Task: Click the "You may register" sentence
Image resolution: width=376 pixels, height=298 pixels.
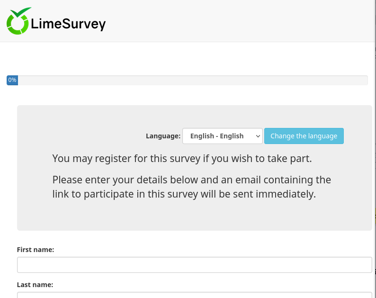Action: (182, 158)
